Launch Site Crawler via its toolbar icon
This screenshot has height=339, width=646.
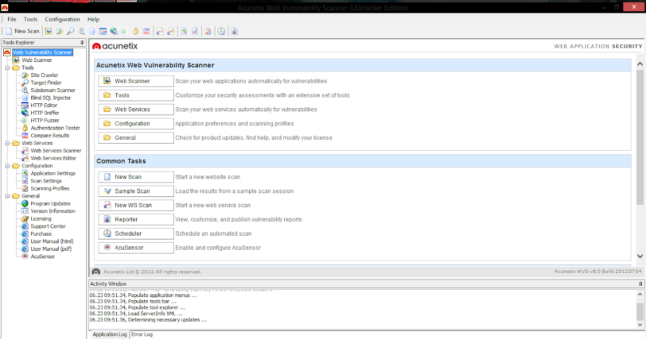click(60, 31)
